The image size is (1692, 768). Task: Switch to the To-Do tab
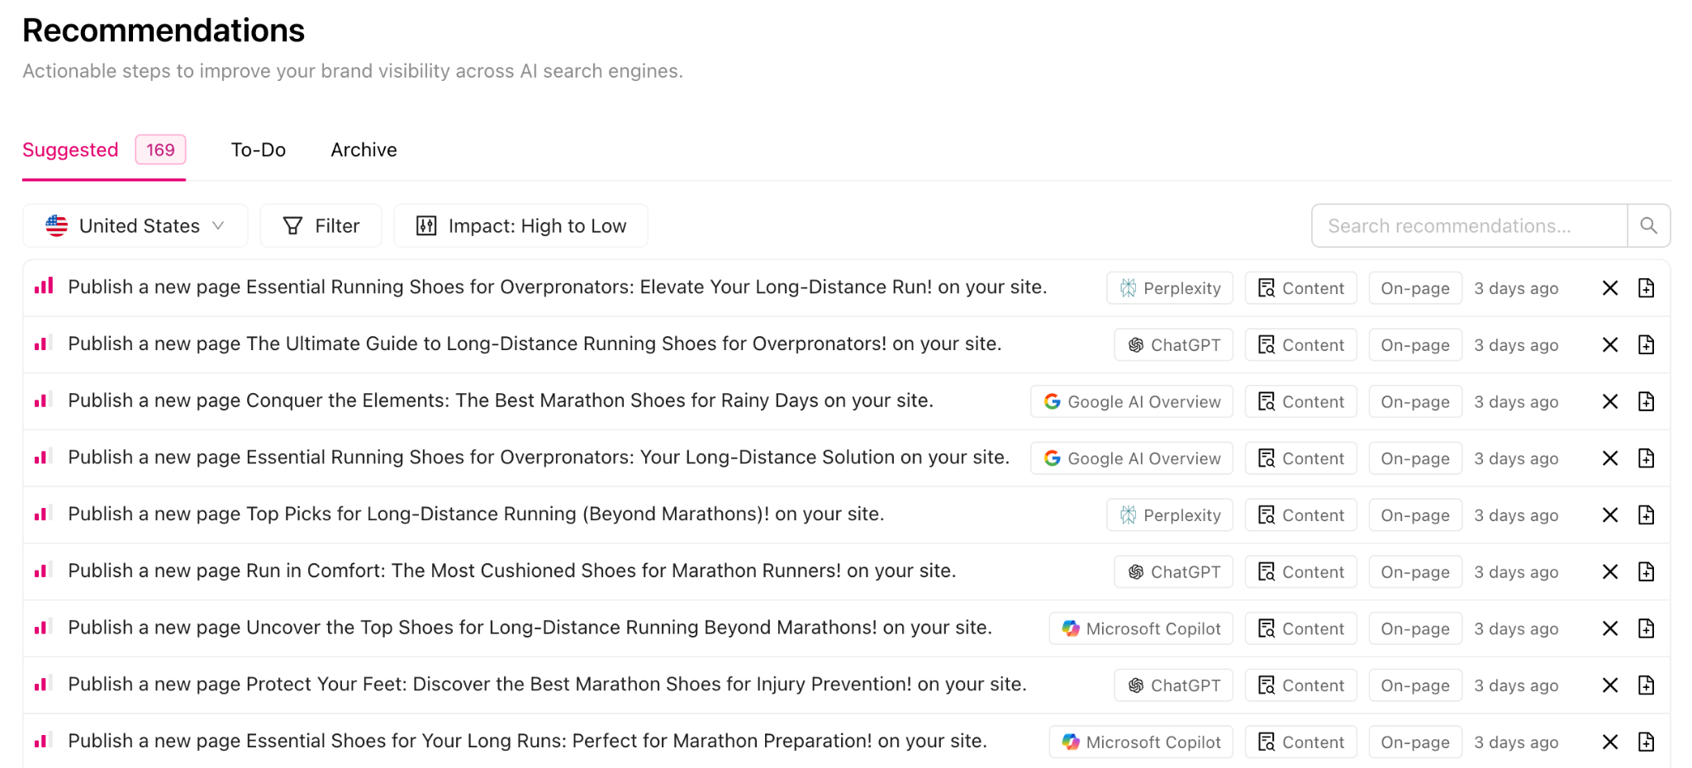(258, 149)
